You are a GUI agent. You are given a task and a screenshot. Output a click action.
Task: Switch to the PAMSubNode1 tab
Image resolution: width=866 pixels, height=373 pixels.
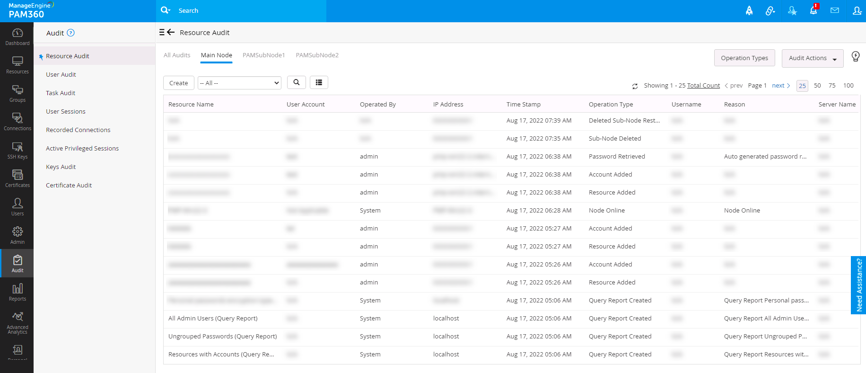264,55
